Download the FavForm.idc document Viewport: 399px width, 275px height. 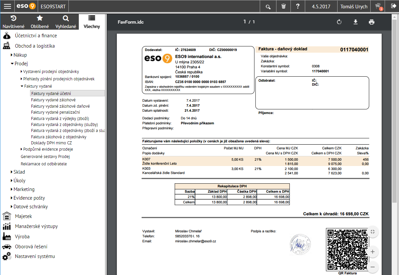[x=356, y=22]
